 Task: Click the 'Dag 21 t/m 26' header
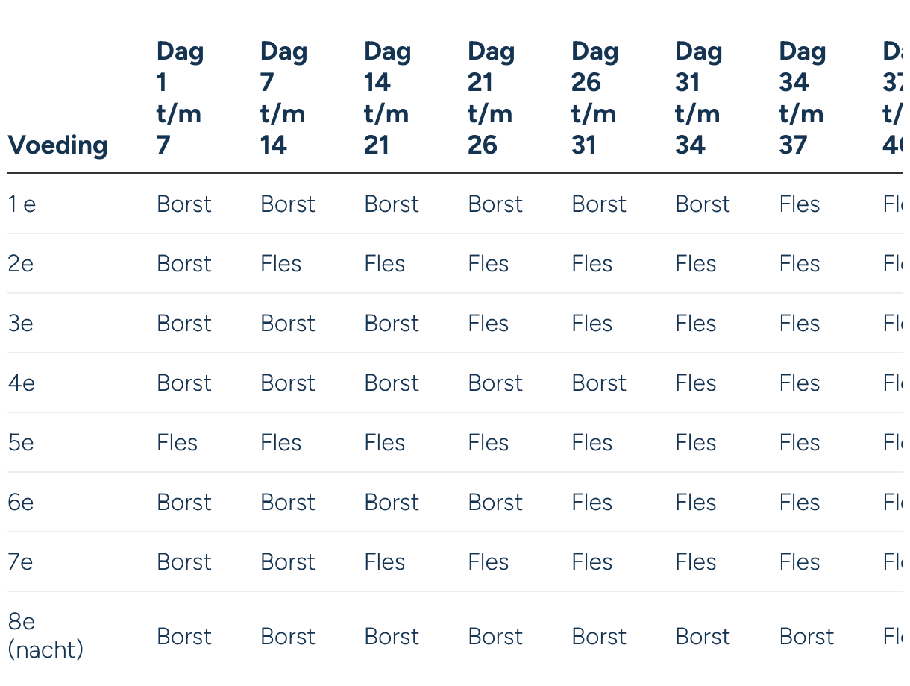(x=491, y=98)
